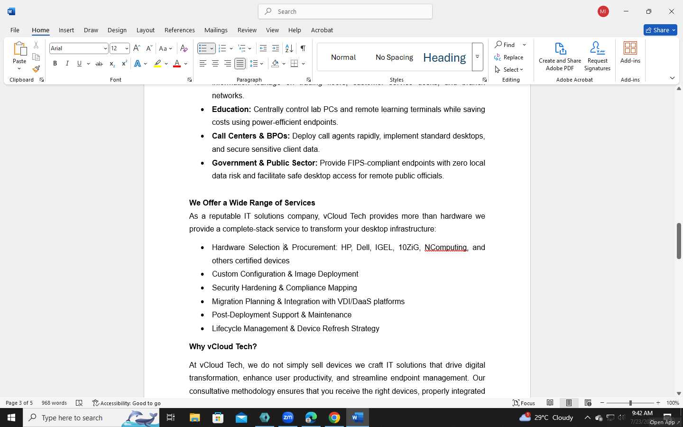683x427 pixels.
Task: Switch to the Insert tab
Action: pyautogui.click(x=66, y=30)
